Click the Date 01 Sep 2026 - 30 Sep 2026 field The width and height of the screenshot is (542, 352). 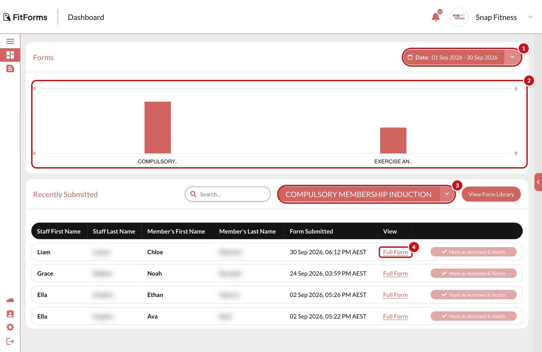coord(453,57)
